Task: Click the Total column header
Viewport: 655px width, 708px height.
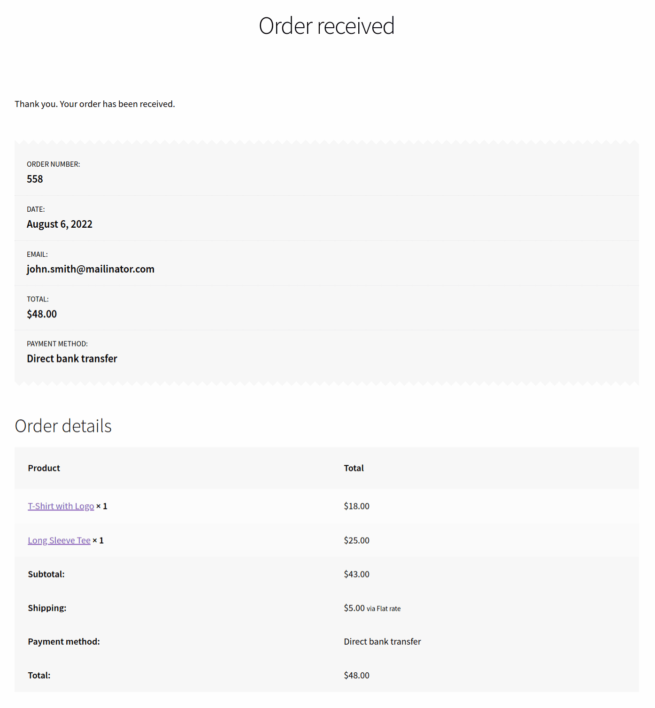Action: coord(354,468)
